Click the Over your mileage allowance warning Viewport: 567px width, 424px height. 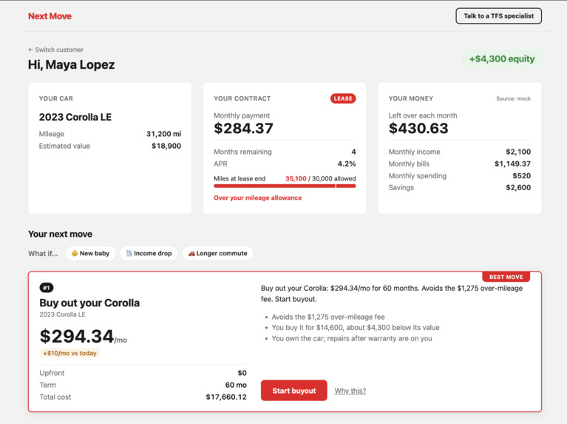tap(257, 198)
